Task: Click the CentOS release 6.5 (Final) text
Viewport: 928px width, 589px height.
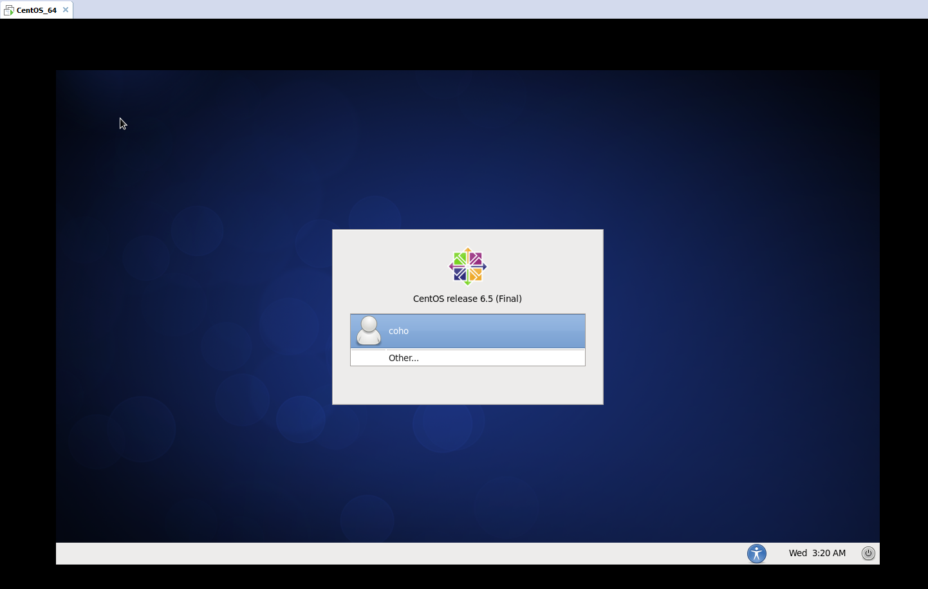Action: pyautogui.click(x=467, y=299)
